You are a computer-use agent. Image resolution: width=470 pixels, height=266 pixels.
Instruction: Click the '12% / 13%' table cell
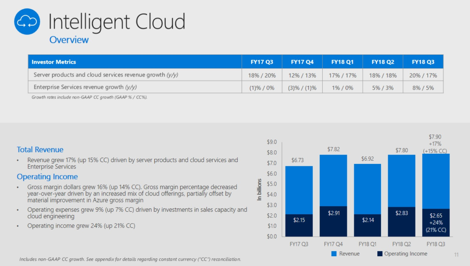pos(302,75)
